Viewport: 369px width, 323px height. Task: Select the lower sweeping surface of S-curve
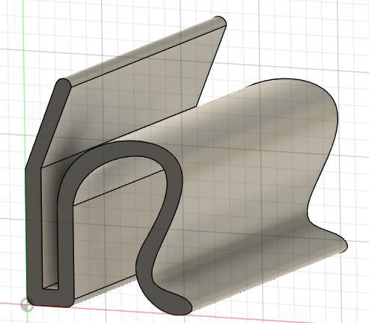(249, 269)
